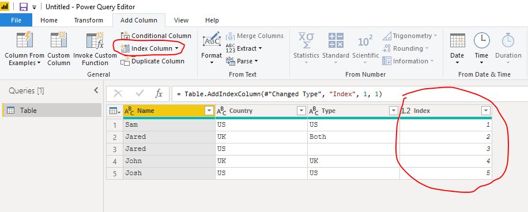The height and width of the screenshot is (212, 528).
Task: Add a Conditional Column
Action: point(156,36)
